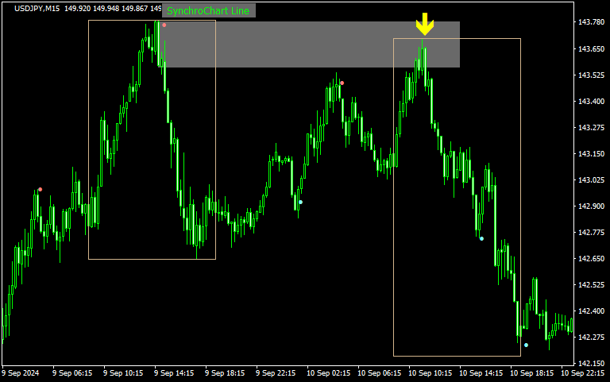Click the 142.900 price axis label
The image size is (610, 382).
point(589,206)
